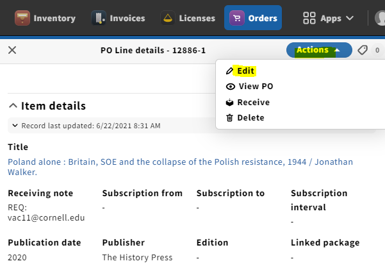This screenshot has height=268, width=385.
Task: Expand Record last updated metadata
Action: [15, 126]
